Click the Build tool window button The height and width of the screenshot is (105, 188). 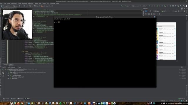pyautogui.click(x=27, y=99)
